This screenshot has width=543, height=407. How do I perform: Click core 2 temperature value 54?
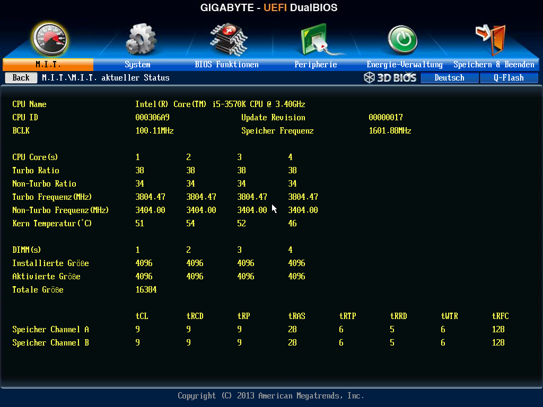pos(190,223)
